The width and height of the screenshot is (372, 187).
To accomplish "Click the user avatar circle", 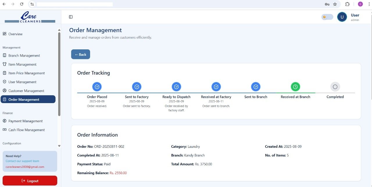I will 342,17.
